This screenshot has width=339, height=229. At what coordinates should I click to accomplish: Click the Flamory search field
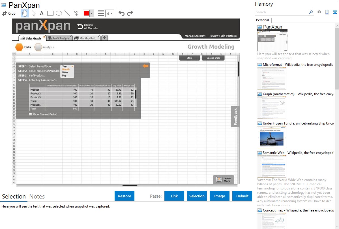click(282, 12)
